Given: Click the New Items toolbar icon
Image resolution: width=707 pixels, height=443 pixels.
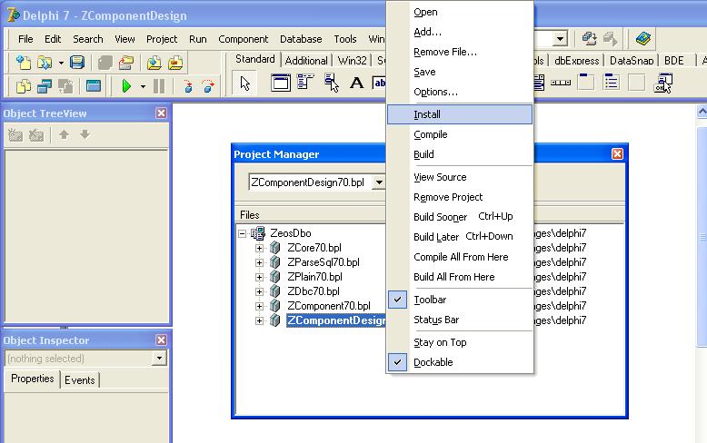Looking at the screenshot, I should [23, 63].
